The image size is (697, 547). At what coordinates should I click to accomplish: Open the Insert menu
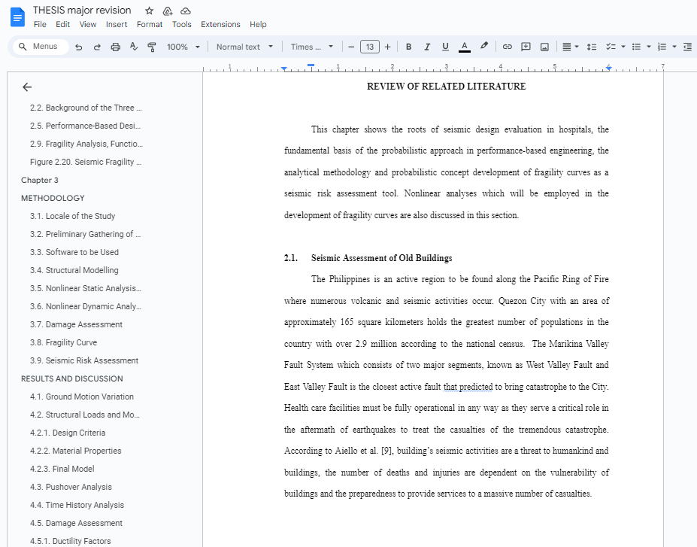117,25
